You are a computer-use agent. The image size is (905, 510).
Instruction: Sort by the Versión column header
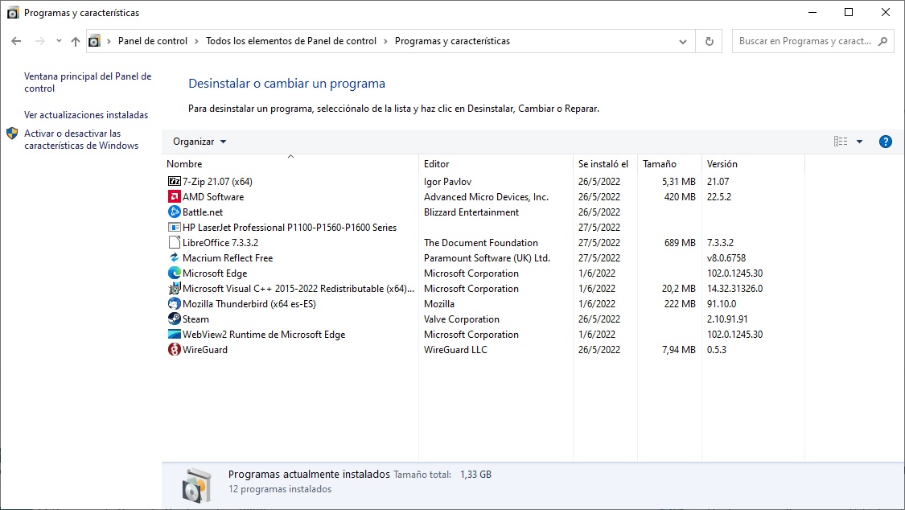tap(753, 164)
